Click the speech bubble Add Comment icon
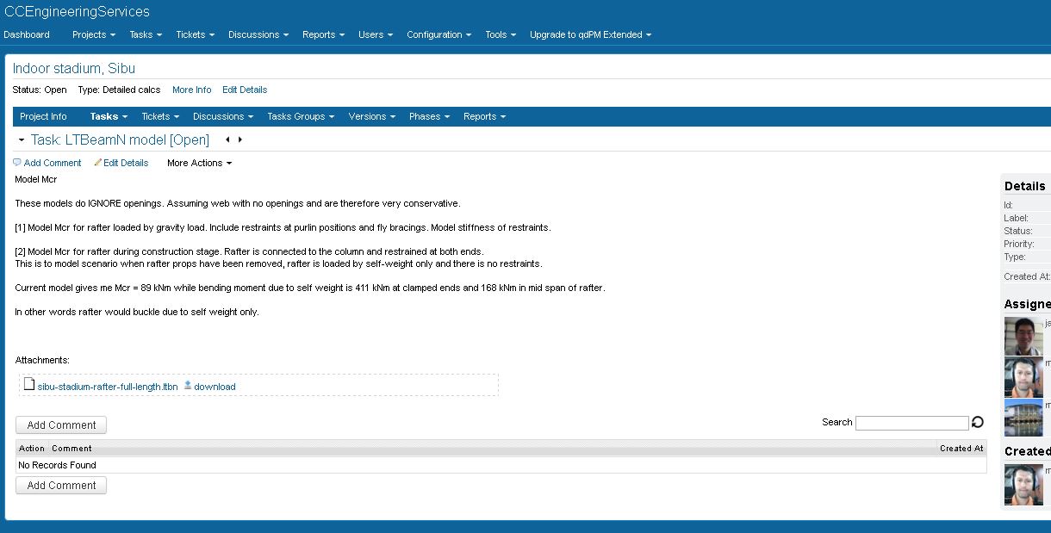The width and height of the screenshot is (1051, 533). coord(17,163)
